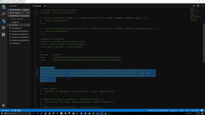The height and width of the screenshot is (115, 205).
Task: Open the Source Control view
Action: tap(4, 20)
